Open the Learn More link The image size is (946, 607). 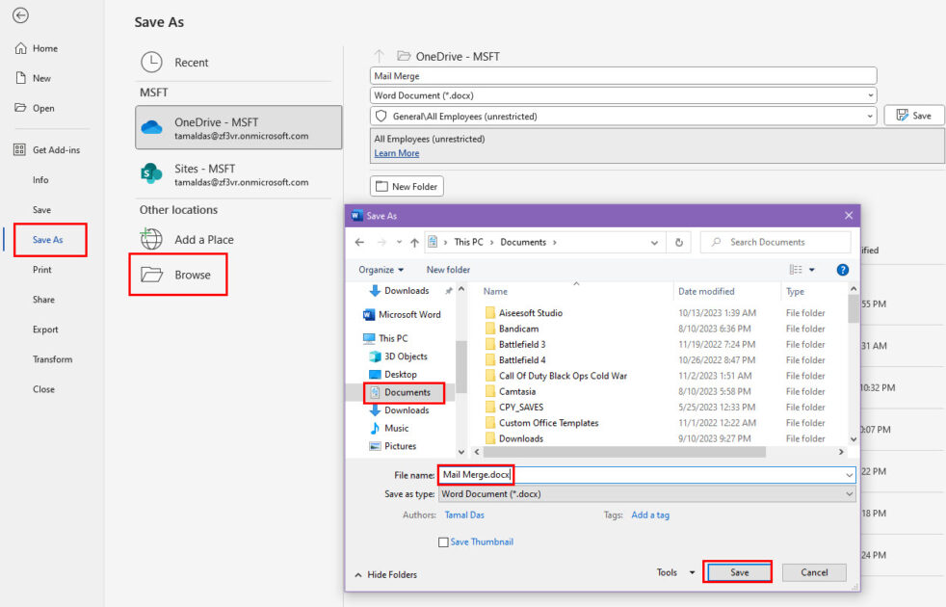click(396, 153)
